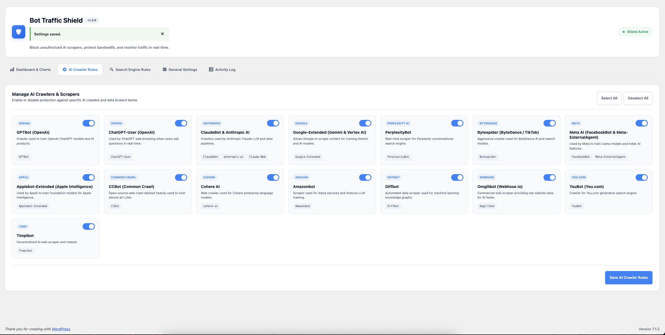Switch off Omgilibot (Webhose.io) toggle

pyautogui.click(x=550, y=177)
